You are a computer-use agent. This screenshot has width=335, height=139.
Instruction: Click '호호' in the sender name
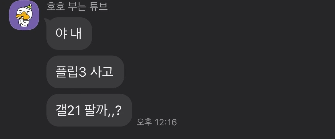[56, 7]
